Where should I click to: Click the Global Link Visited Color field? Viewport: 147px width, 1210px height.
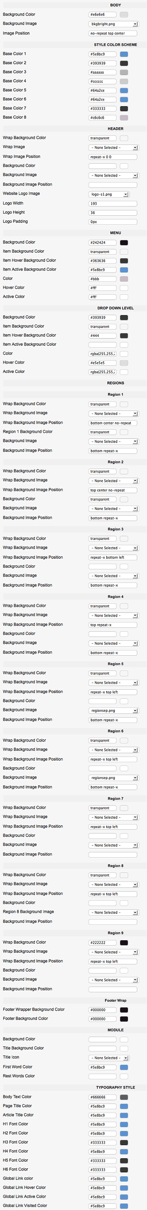(103, 1206)
